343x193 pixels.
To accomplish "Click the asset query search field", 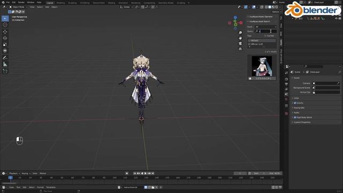I will click(x=266, y=31).
